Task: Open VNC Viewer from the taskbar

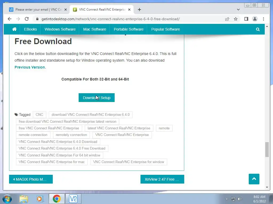Action: coord(73,199)
